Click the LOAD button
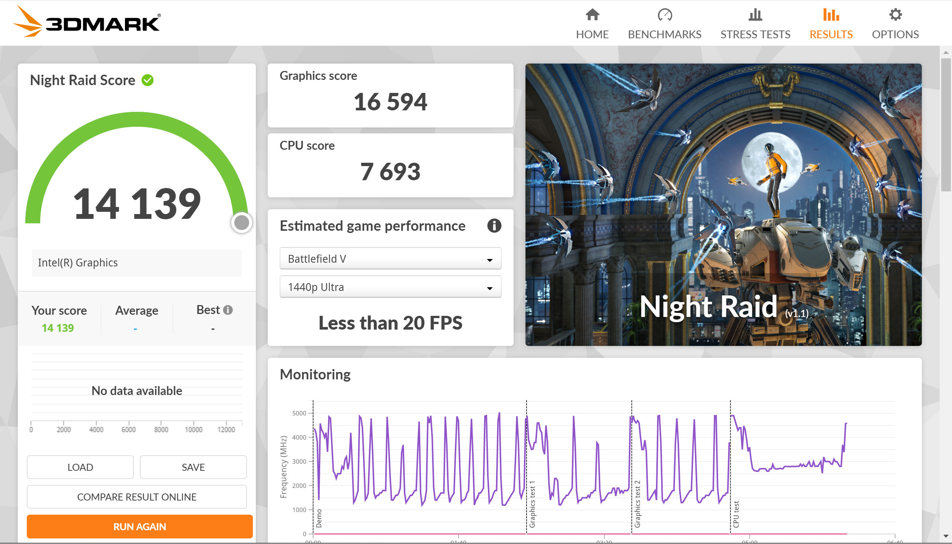Screen dimensions: 952x544 point(80,467)
